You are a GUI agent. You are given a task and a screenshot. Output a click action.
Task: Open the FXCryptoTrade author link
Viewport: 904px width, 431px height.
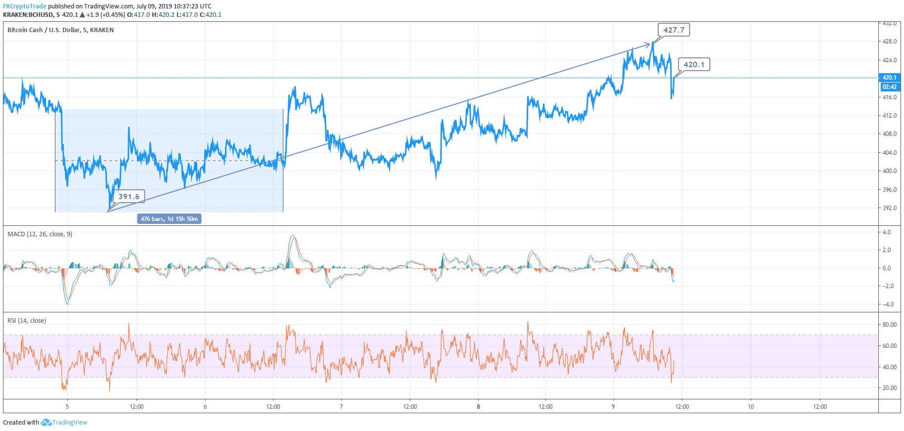(x=25, y=6)
